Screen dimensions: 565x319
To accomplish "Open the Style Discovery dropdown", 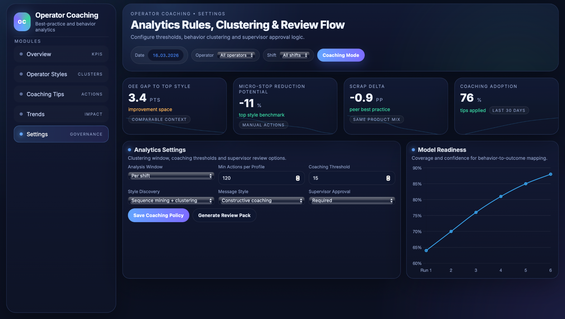I will (171, 201).
